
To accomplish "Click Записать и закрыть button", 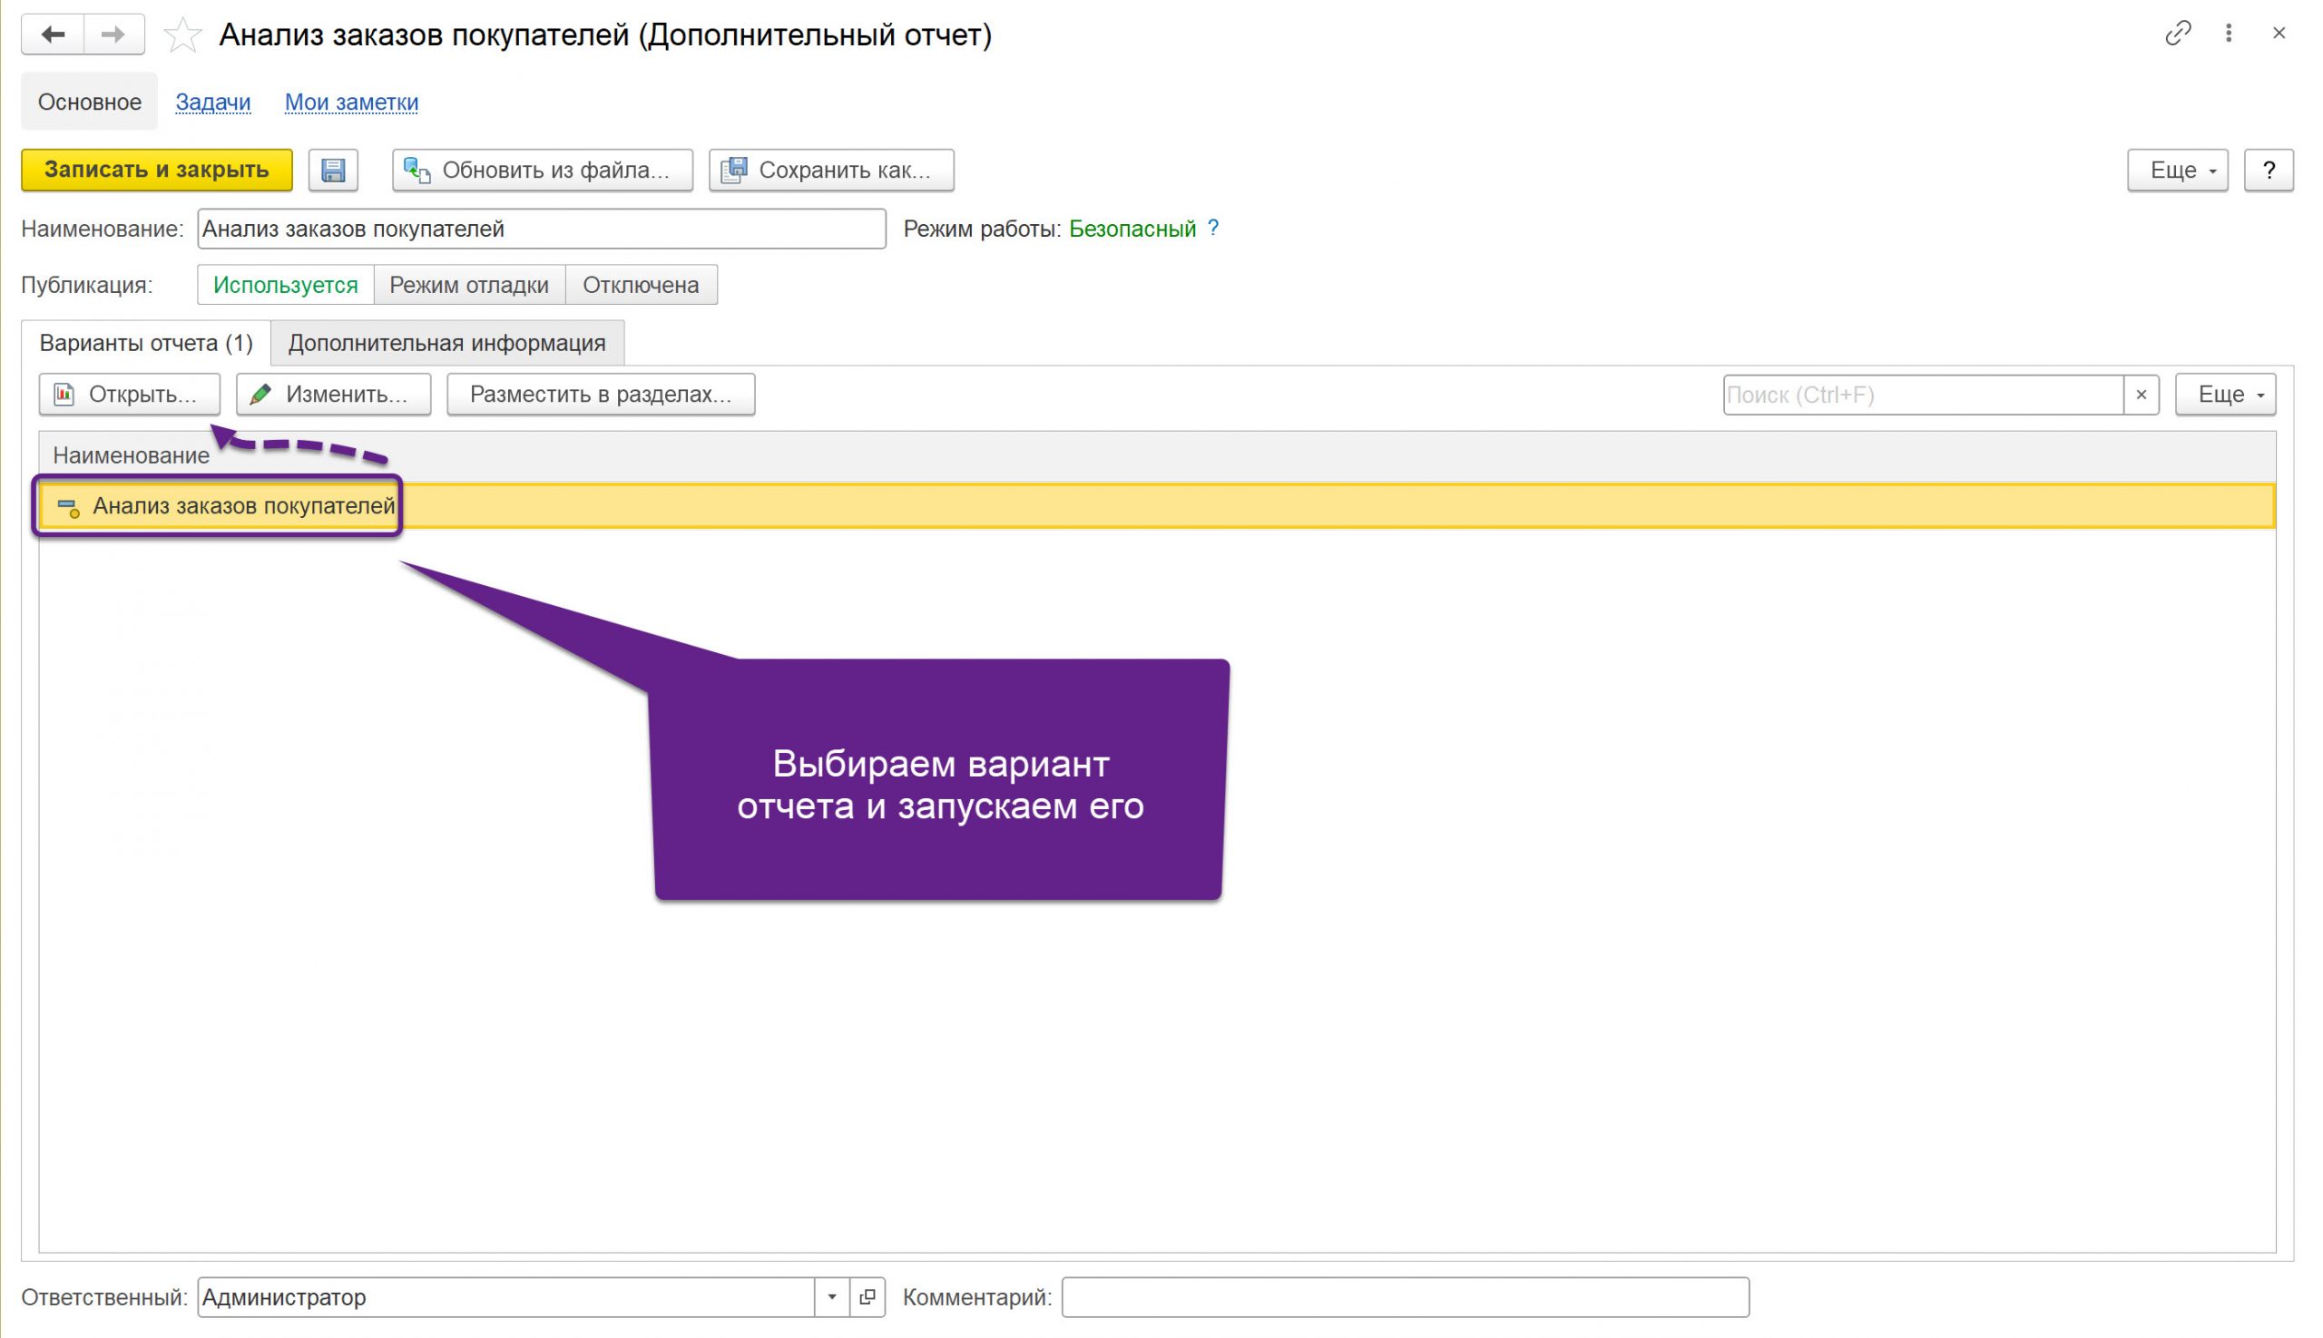I will point(157,170).
